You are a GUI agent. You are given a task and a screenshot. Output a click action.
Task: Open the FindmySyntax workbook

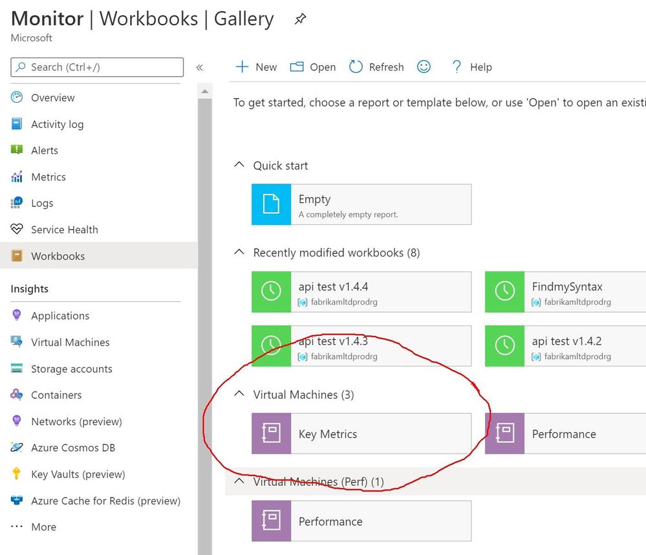(x=565, y=291)
